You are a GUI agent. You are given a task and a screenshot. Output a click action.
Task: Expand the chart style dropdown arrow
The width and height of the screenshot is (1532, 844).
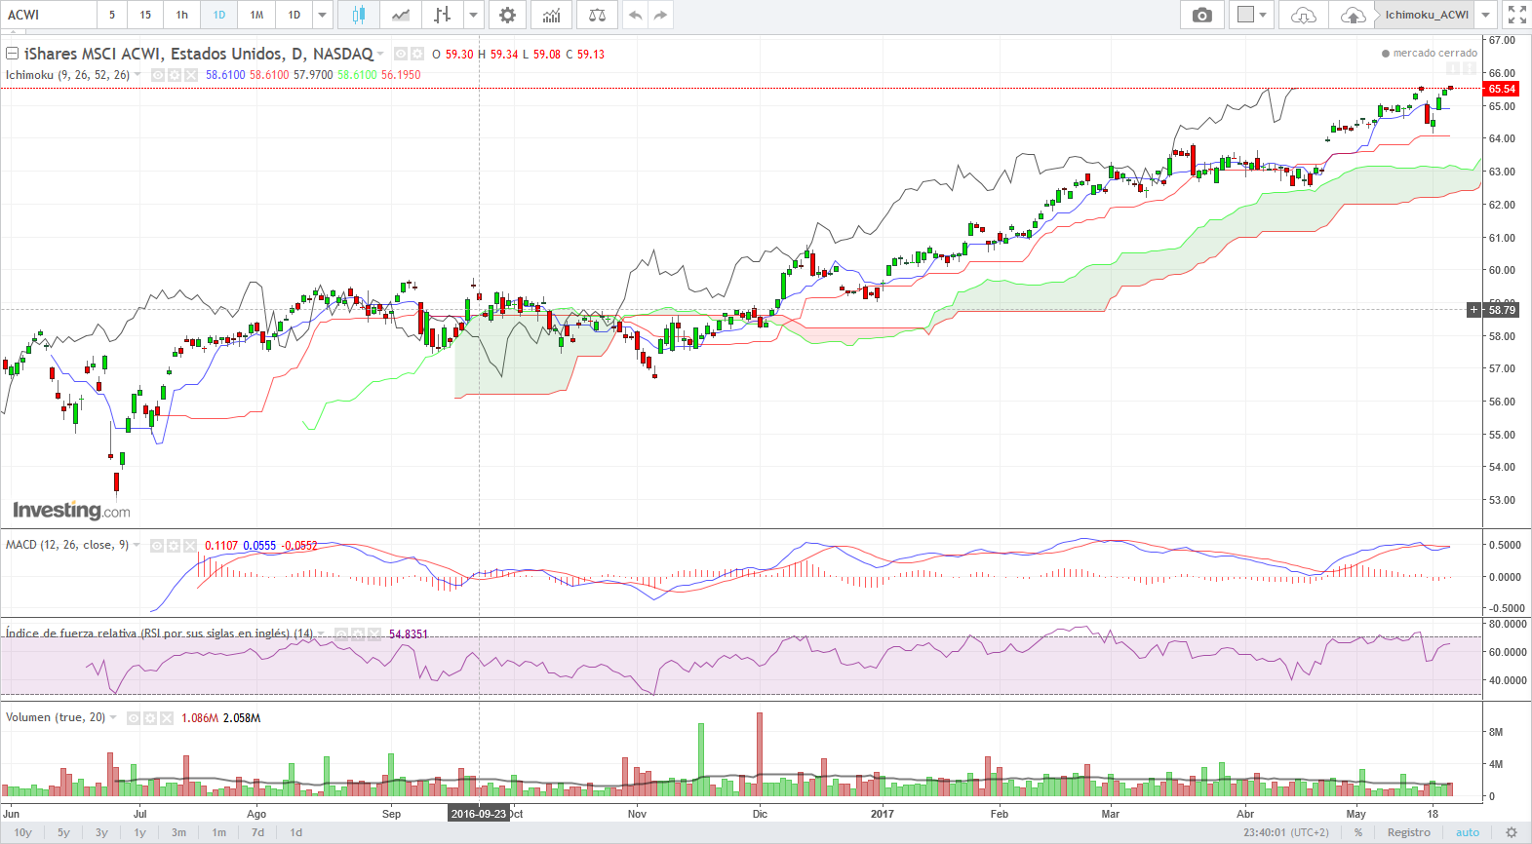pyautogui.click(x=474, y=15)
